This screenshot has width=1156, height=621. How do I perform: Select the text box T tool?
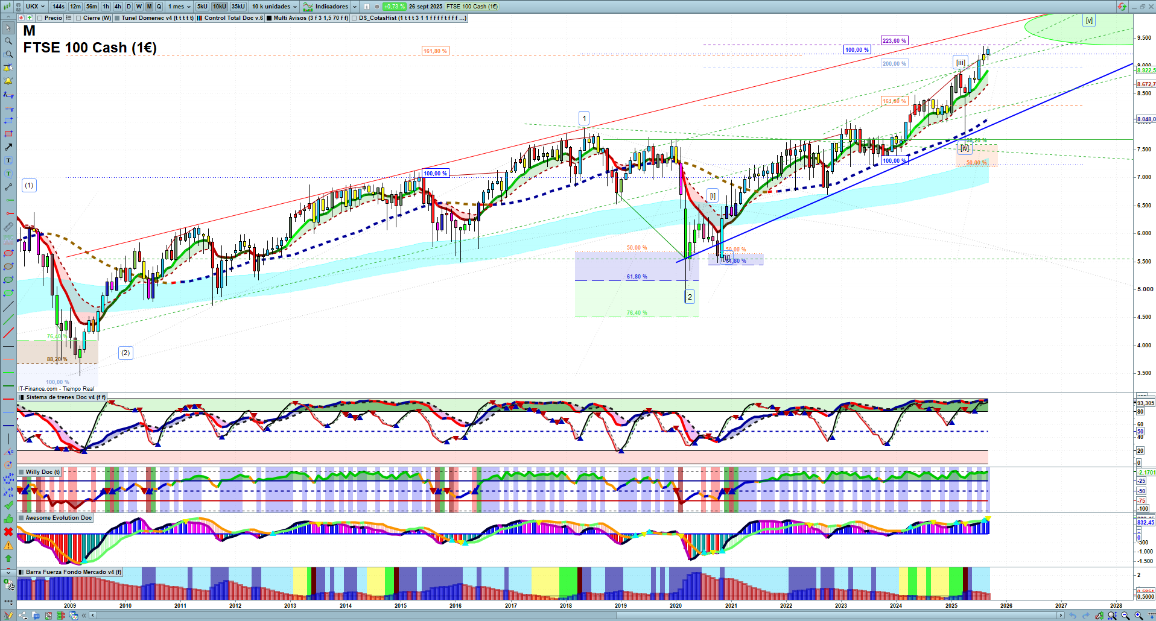[x=8, y=160]
